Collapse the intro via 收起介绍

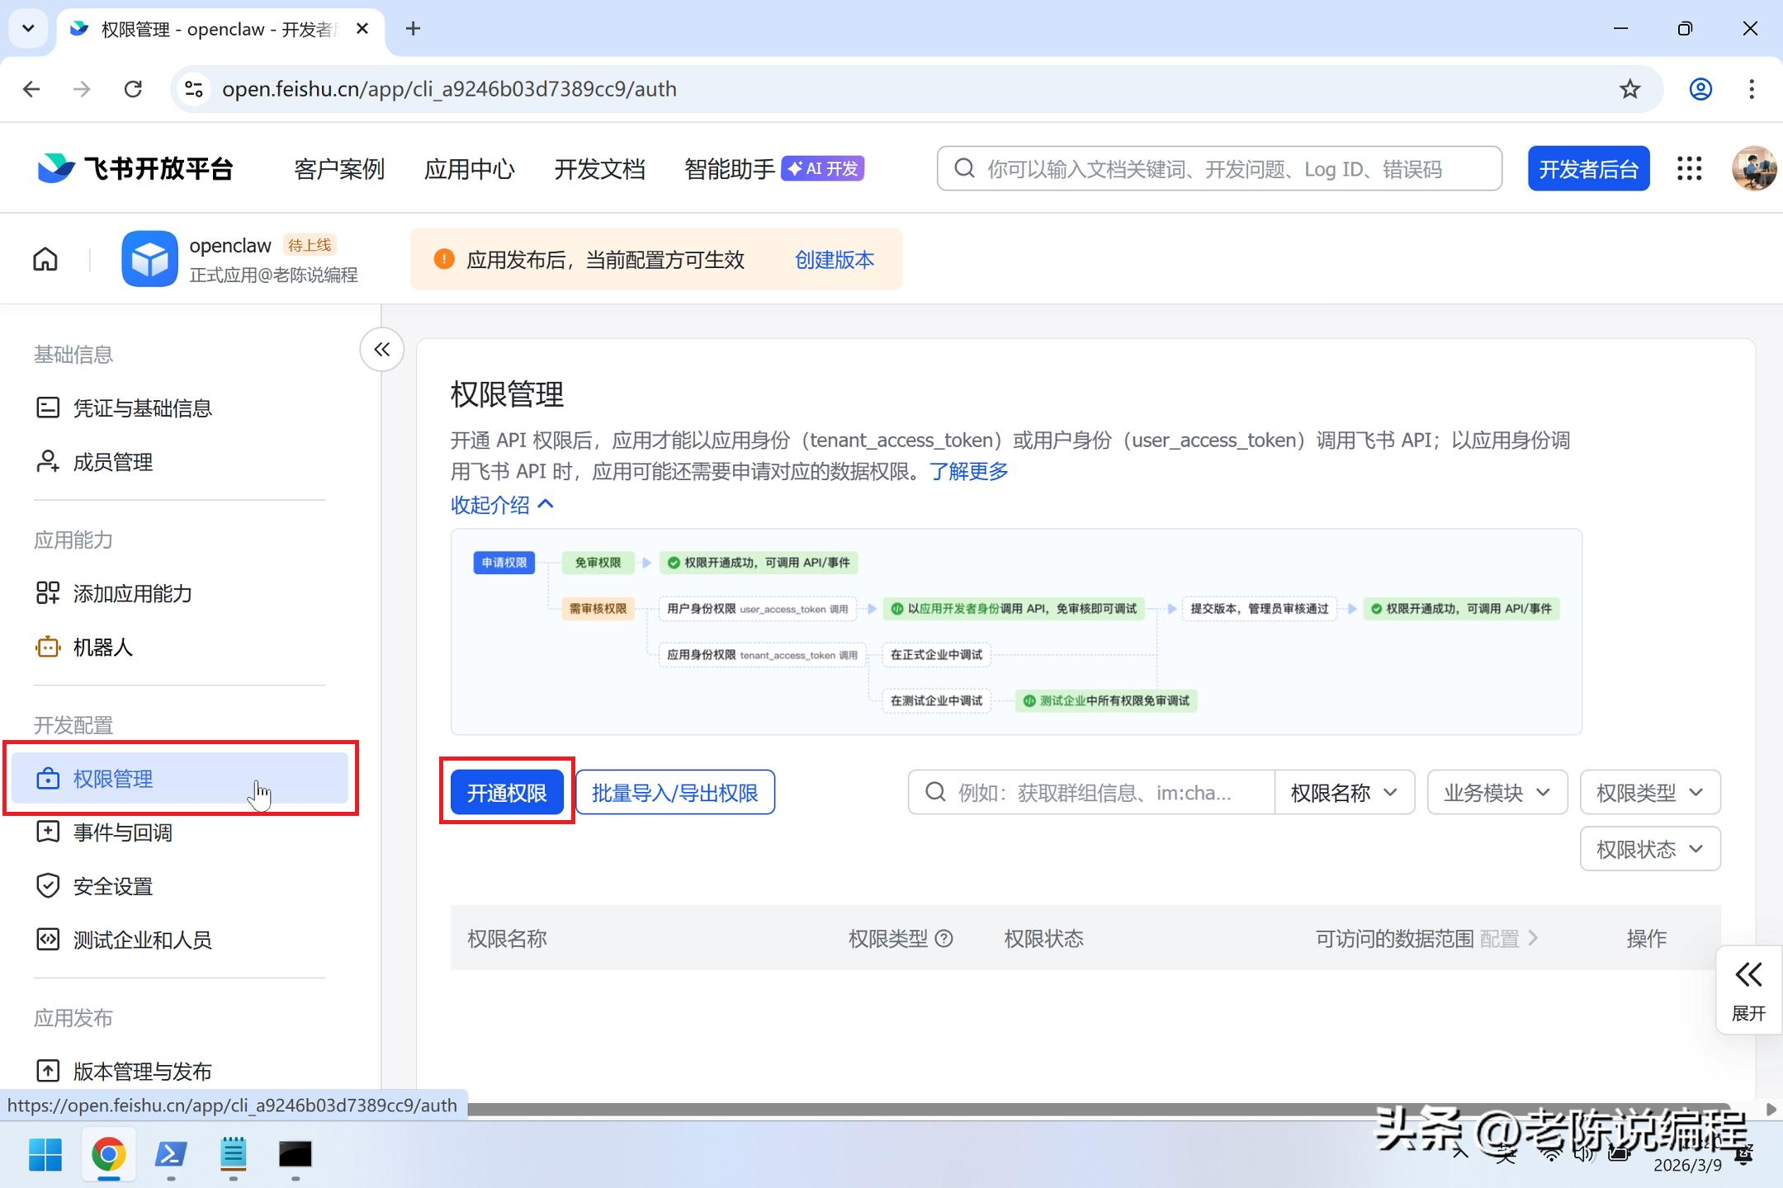tap(502, 505)
